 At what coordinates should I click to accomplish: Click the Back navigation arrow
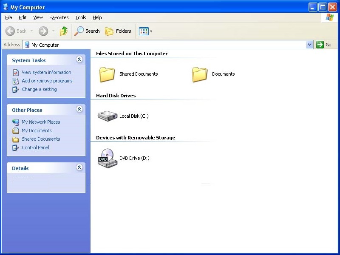[11, 31]
